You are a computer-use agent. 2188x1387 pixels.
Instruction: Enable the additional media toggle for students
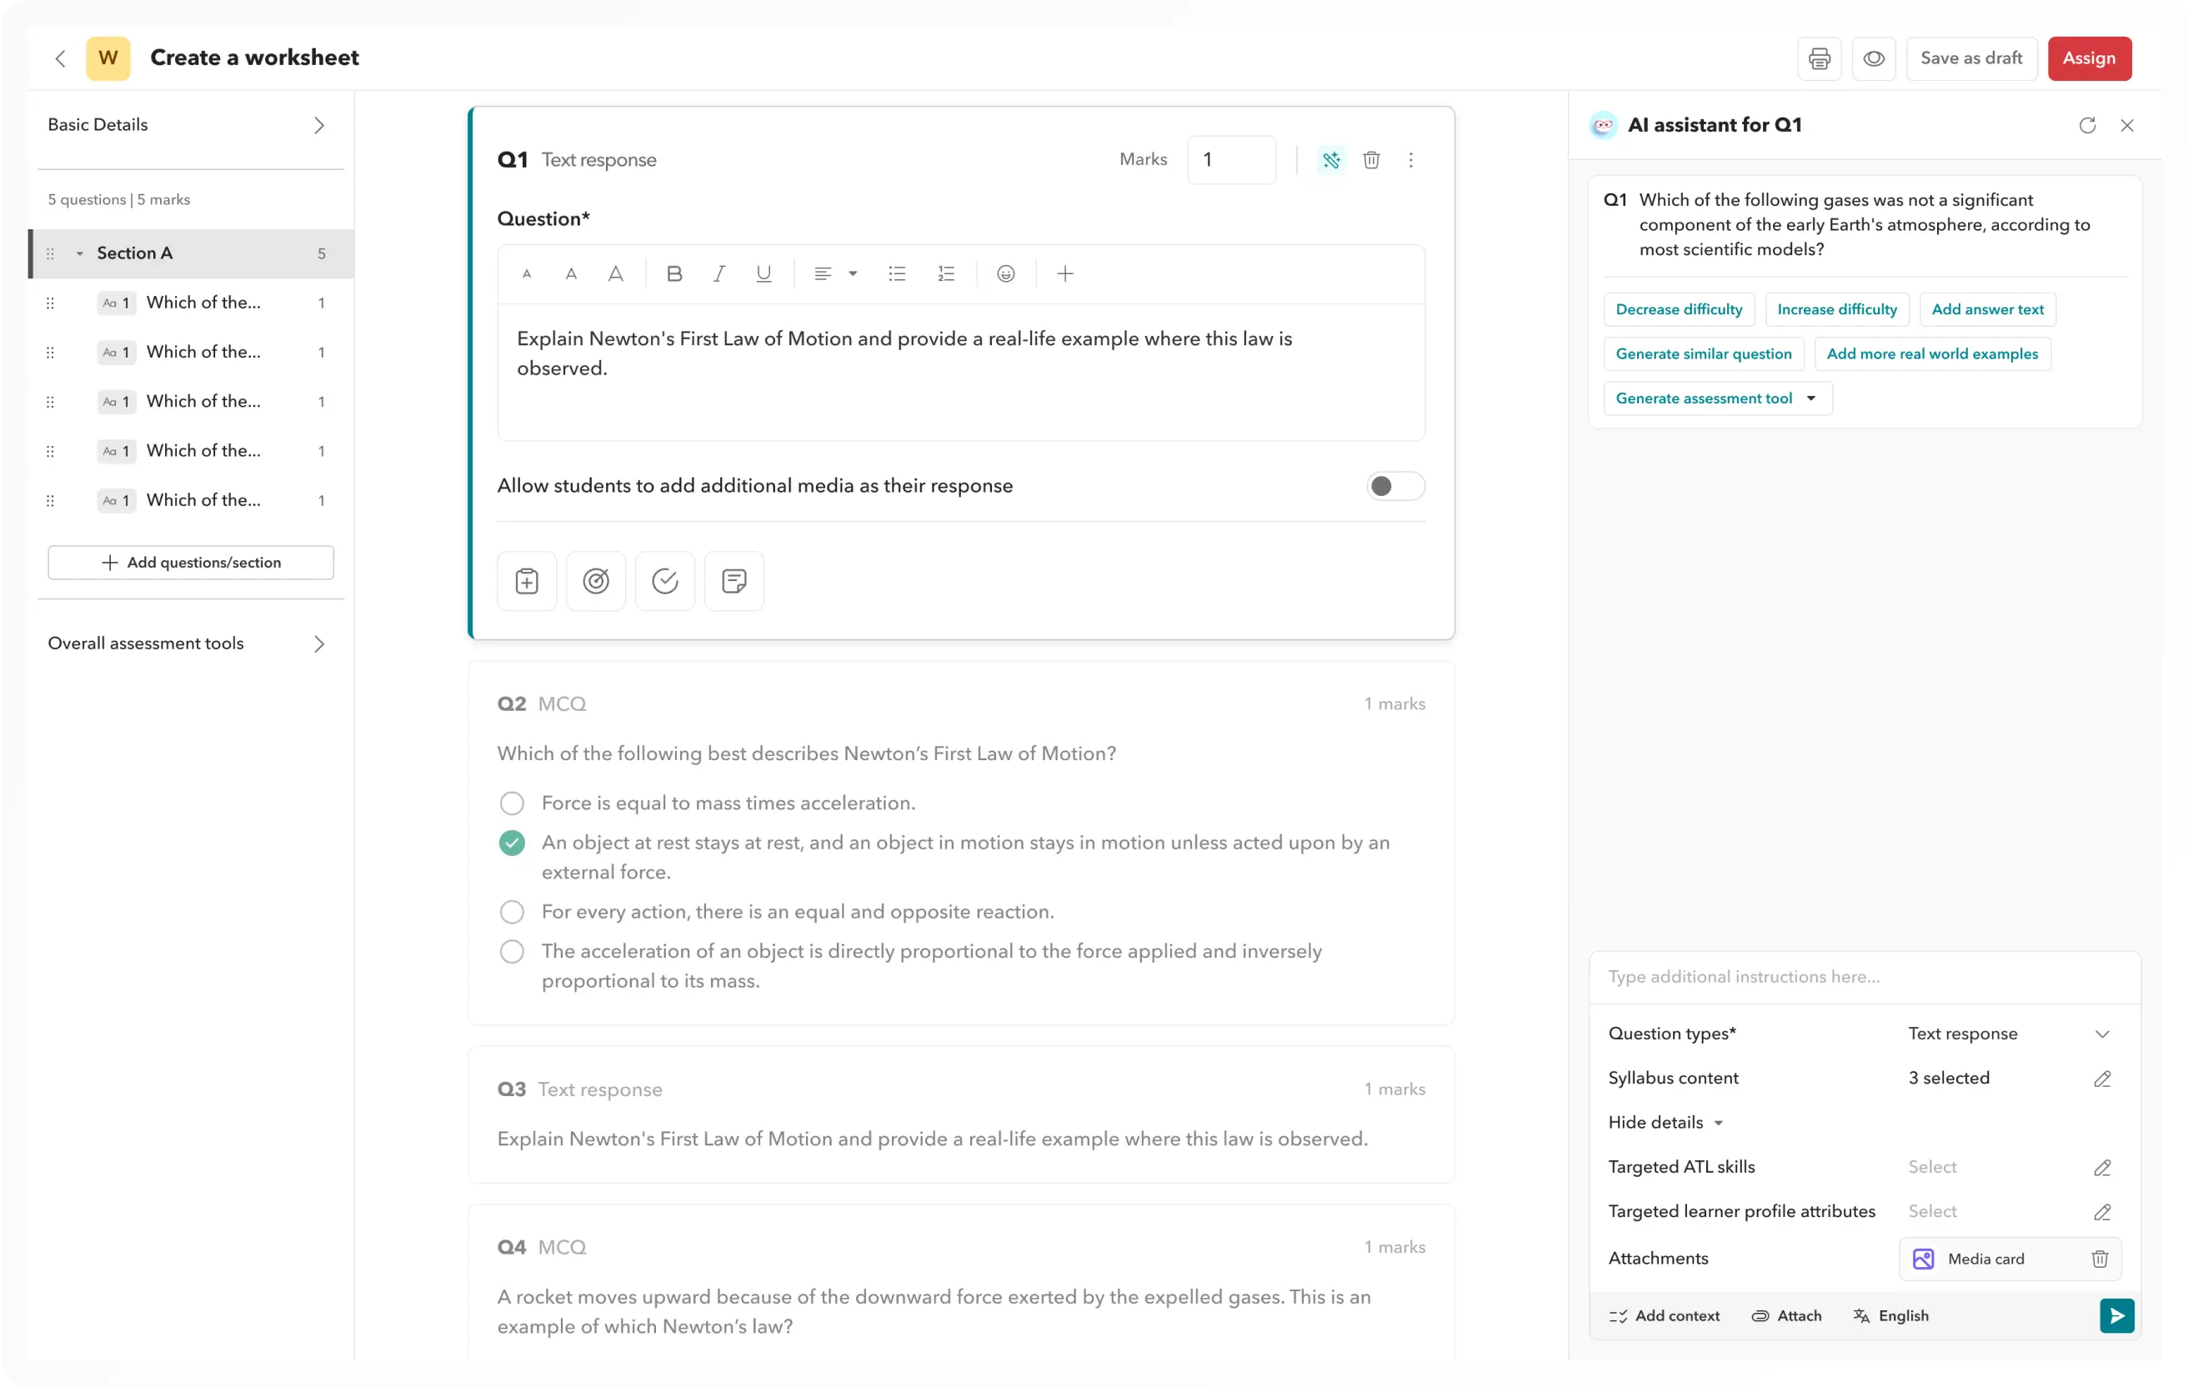1394,486
